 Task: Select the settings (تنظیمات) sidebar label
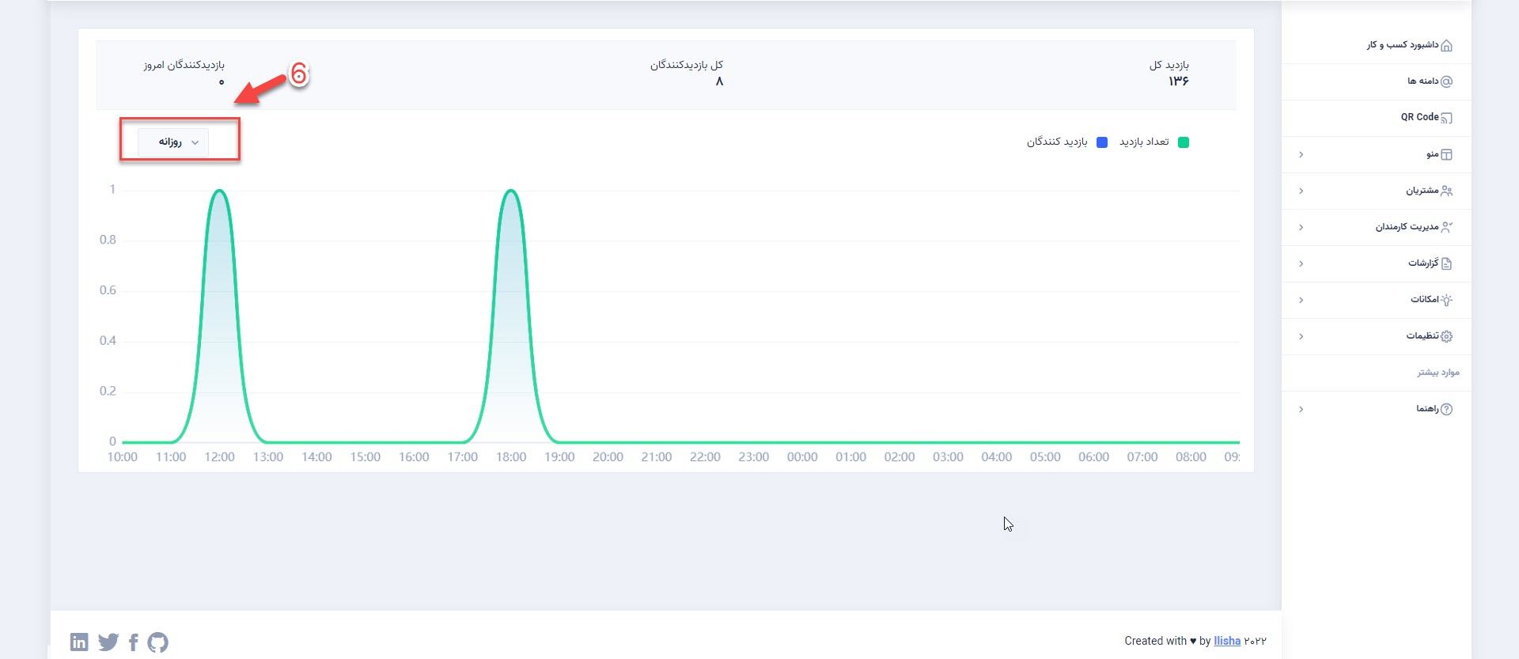click(1422, 336)
